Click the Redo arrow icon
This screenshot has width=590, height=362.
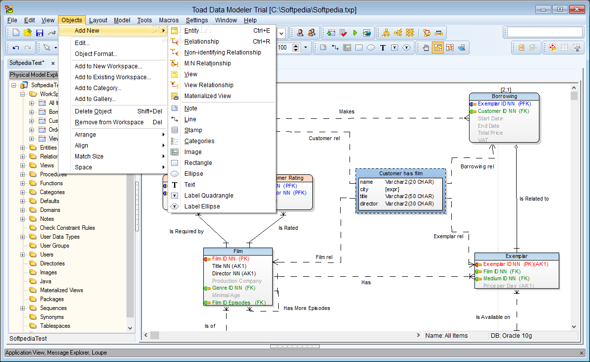point(27,48)
